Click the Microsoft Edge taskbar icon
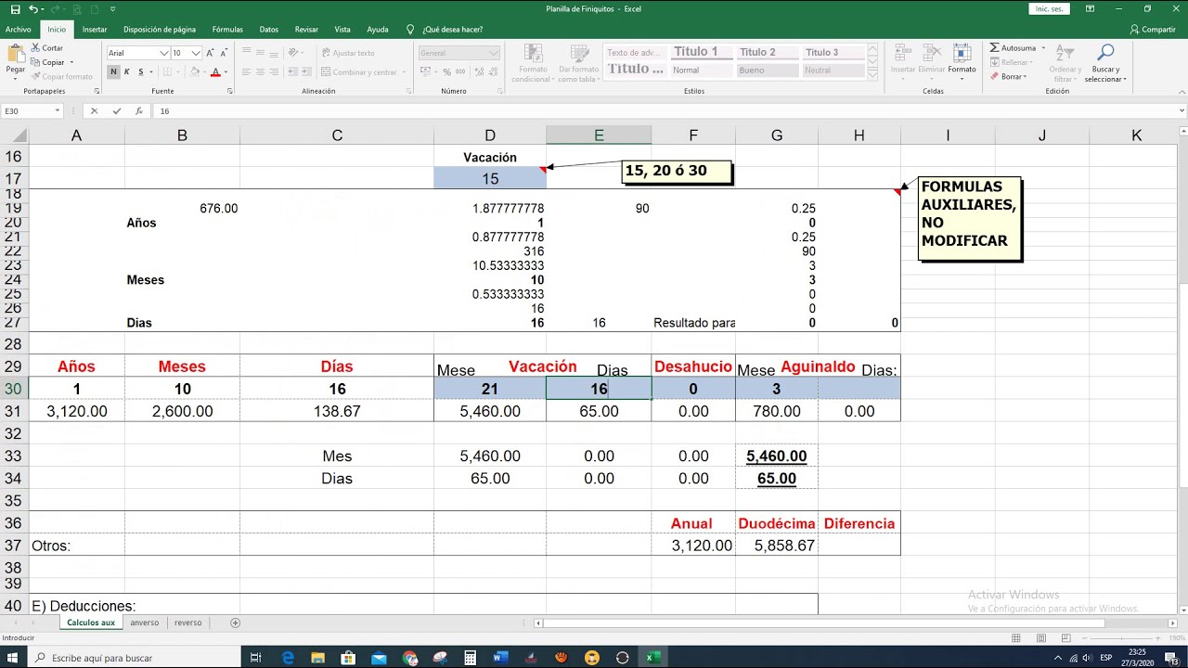The width and height of the screenshot is (1188, 668). [288, 658]
